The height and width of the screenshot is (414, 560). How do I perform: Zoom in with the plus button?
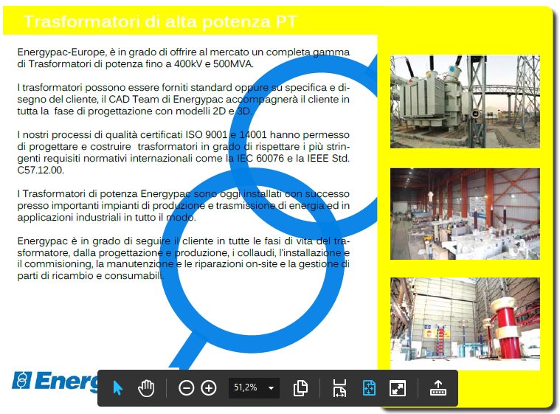(209, 388)
